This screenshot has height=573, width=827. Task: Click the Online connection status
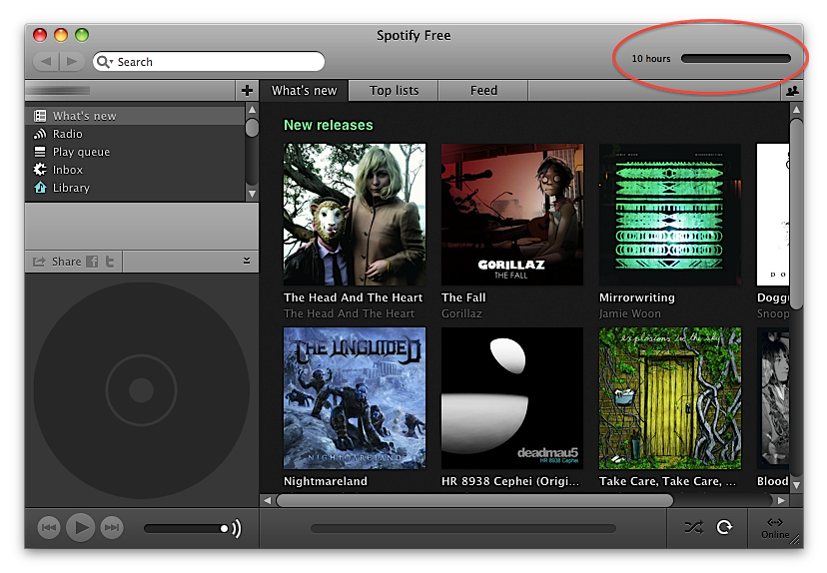[775, 529]
